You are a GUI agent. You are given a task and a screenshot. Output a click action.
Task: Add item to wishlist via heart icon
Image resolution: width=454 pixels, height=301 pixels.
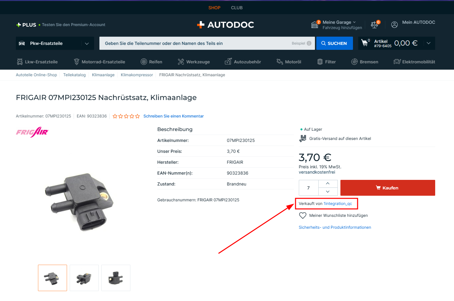point(303,216)
